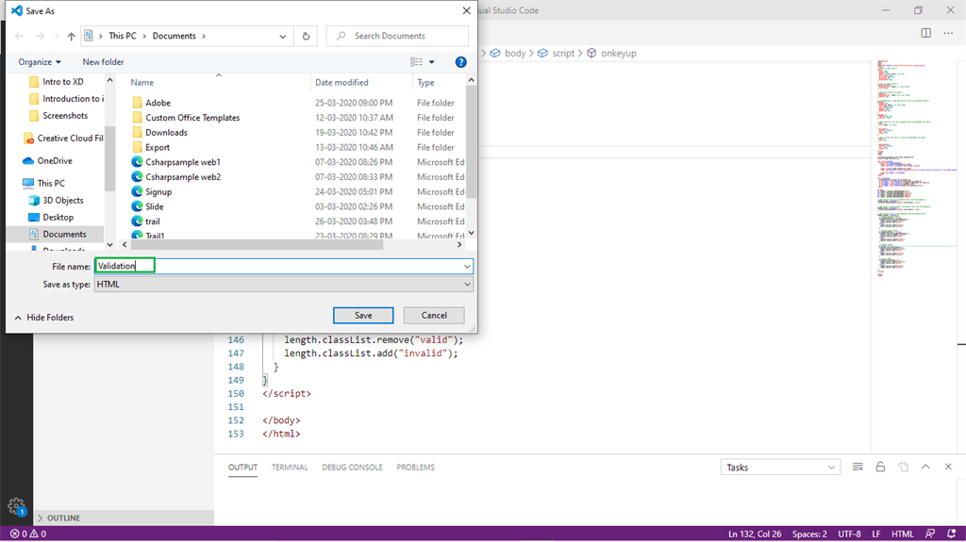This screenshot has height=542, width=966.
Task: Change indentation via Spaces: 2
Action: pyautogui.click(x=809, y=534)
